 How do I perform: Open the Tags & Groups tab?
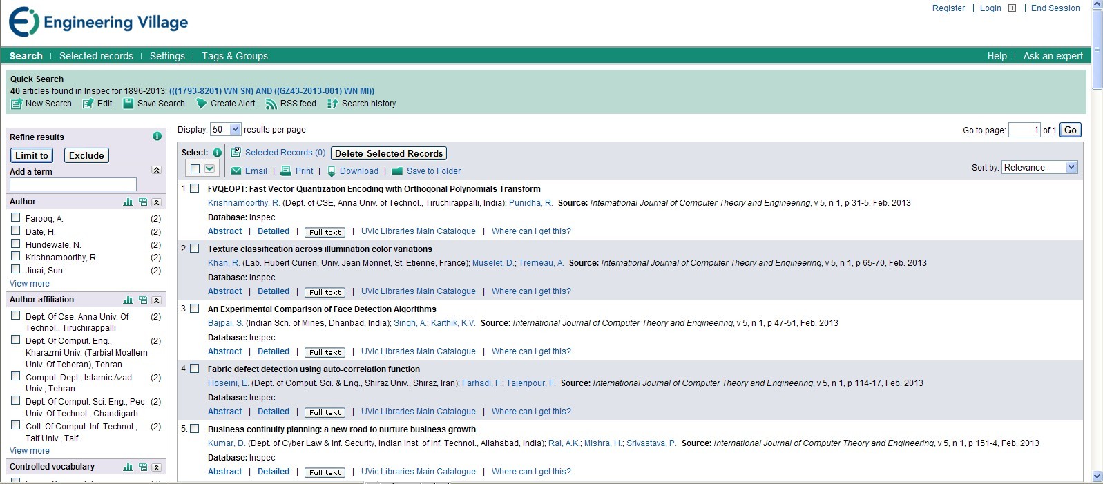(235, 56)
